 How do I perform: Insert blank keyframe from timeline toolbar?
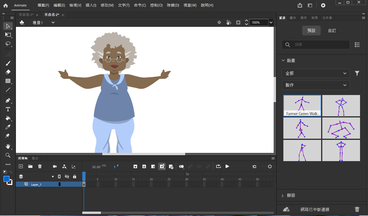[144, 166]
